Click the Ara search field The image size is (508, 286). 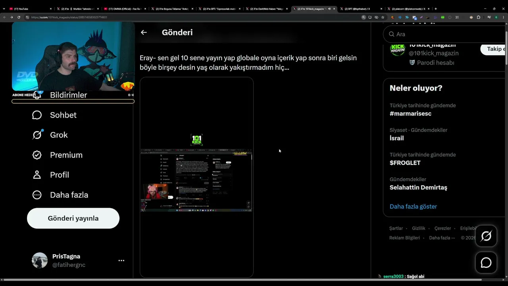click(444, 34)
